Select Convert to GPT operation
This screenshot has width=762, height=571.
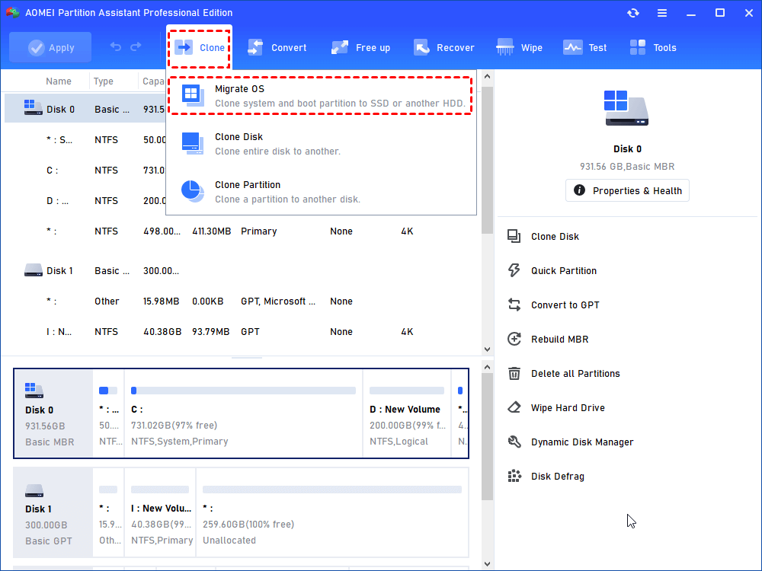tap(565, 305)
